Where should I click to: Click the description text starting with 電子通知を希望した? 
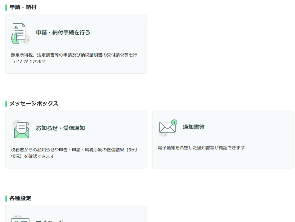(201, 148)
